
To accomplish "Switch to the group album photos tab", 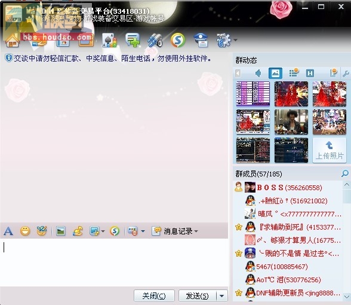I will click(275, 73).
